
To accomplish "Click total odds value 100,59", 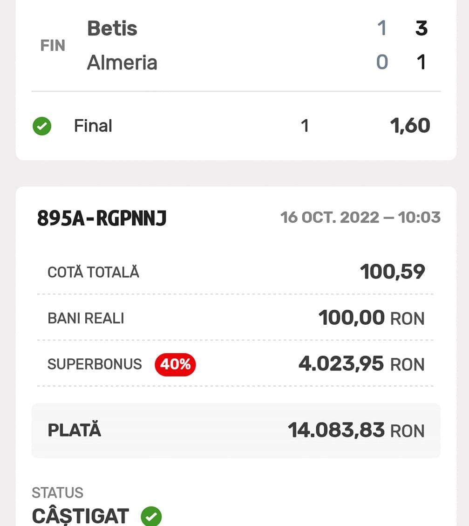I will (x=392, y=272).
